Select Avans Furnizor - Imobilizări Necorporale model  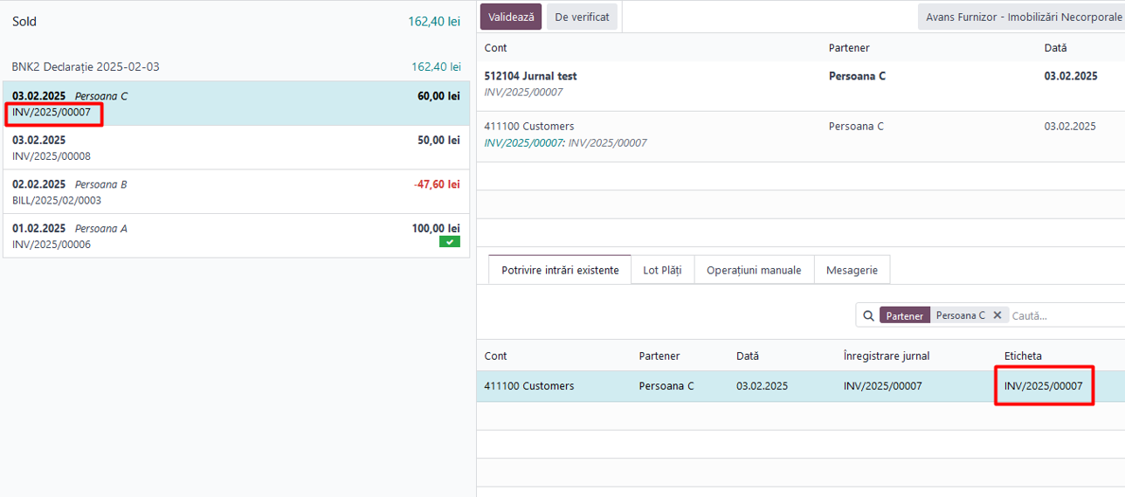(x=1021, y=17)
